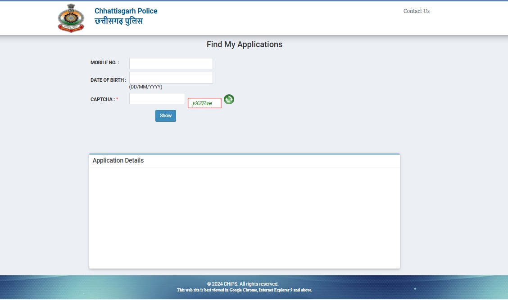Refresh the captcha with green reload icon
The height and width of the screenshot is (300, 508).
(229, 99)
